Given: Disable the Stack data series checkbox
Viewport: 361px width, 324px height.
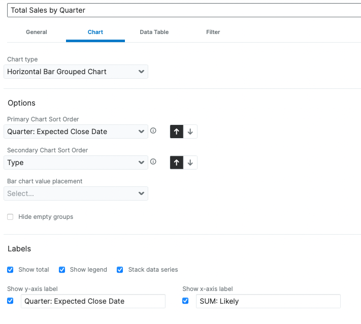Looking at the screenshot, I should click(120, 270).
